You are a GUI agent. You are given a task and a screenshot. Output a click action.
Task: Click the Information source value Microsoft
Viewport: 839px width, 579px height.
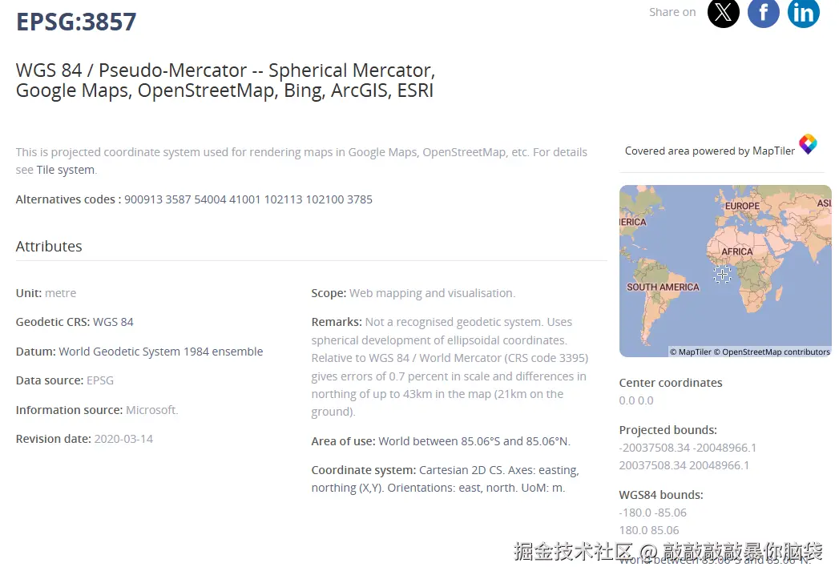pos(152,409)
